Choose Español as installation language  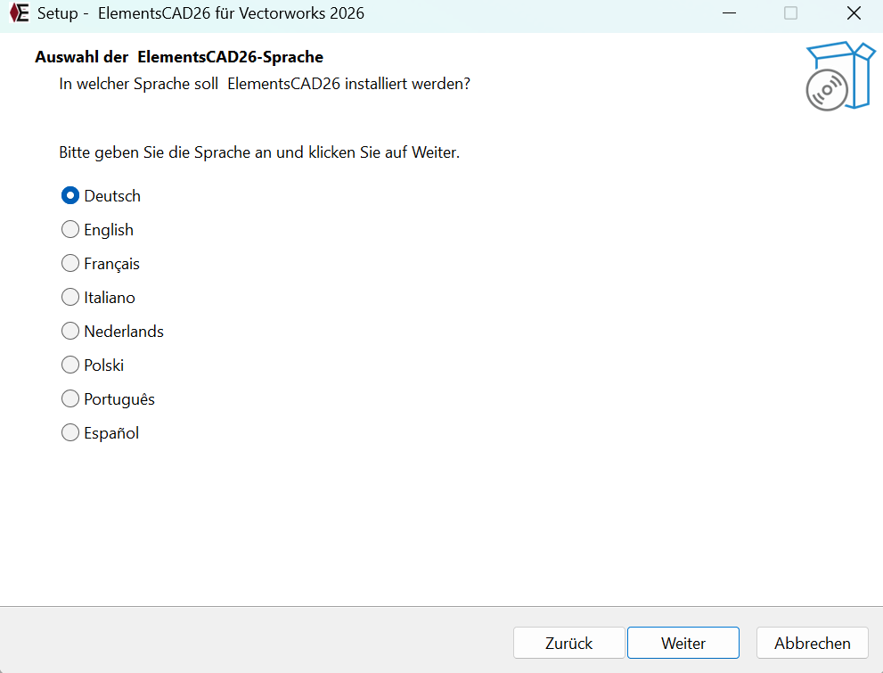pyautogui.click(x=70, y=433)
